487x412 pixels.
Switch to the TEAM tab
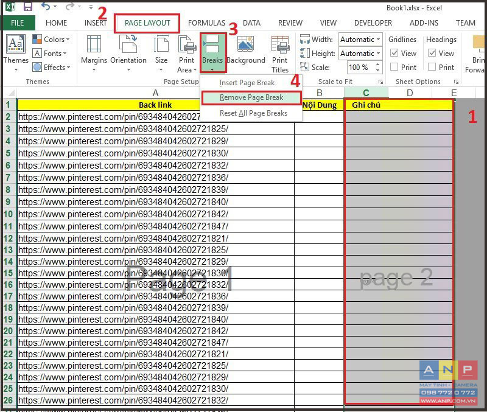tap(465, 23)
